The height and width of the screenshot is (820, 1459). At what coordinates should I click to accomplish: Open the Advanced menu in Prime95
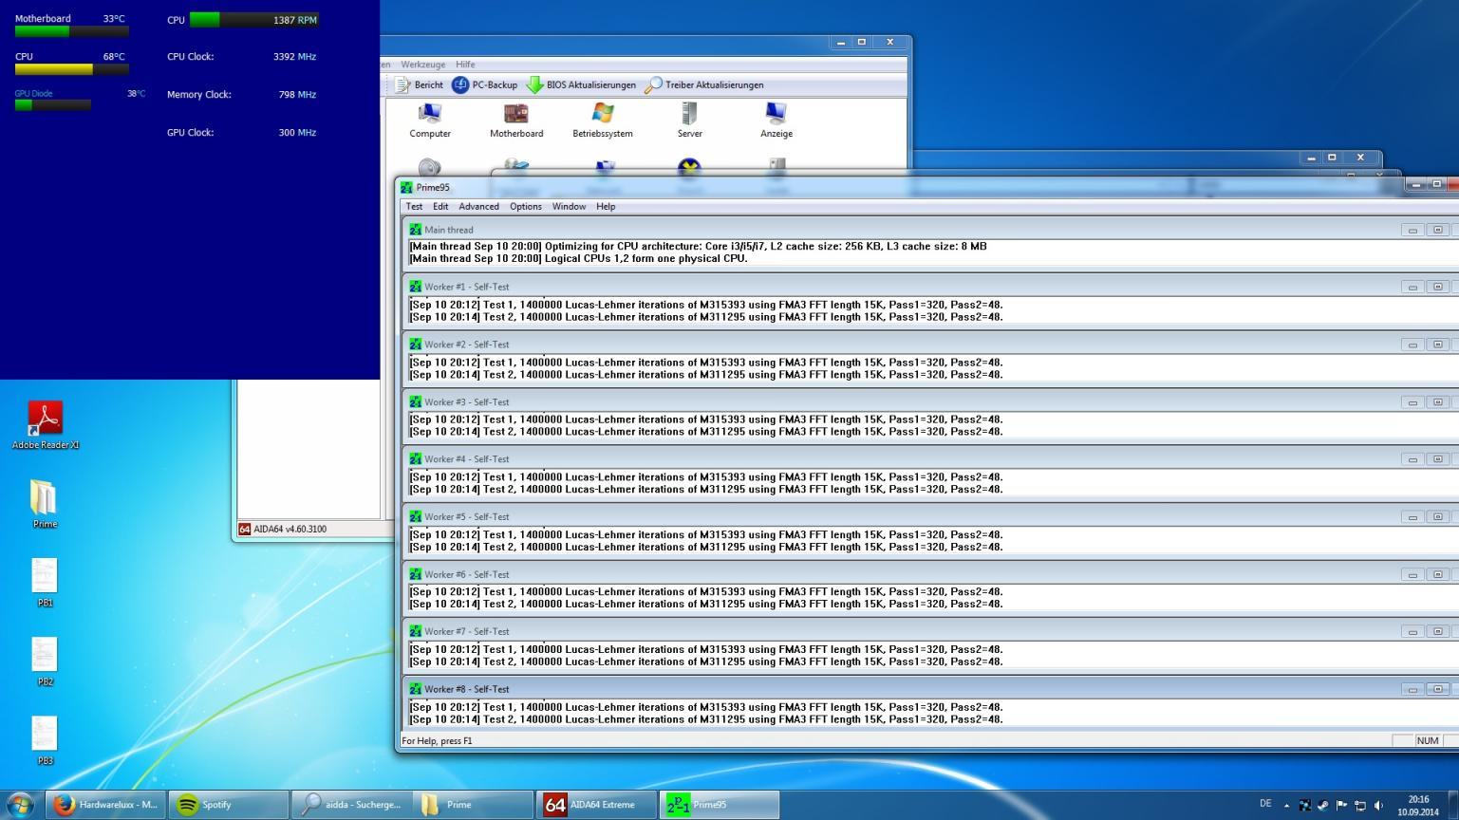[478, 206]
